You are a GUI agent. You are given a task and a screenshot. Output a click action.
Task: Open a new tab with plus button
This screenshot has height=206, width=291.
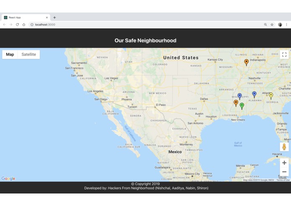click(x=54, y=18)
